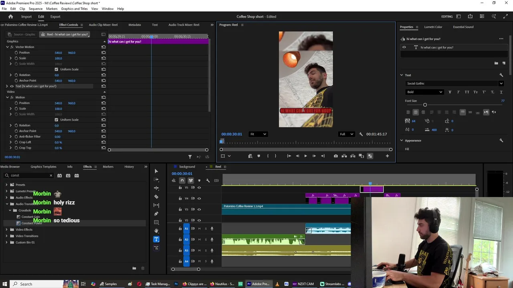Step back one frame
The height and width of the screenshot is (288, 513).
point(297,156)
